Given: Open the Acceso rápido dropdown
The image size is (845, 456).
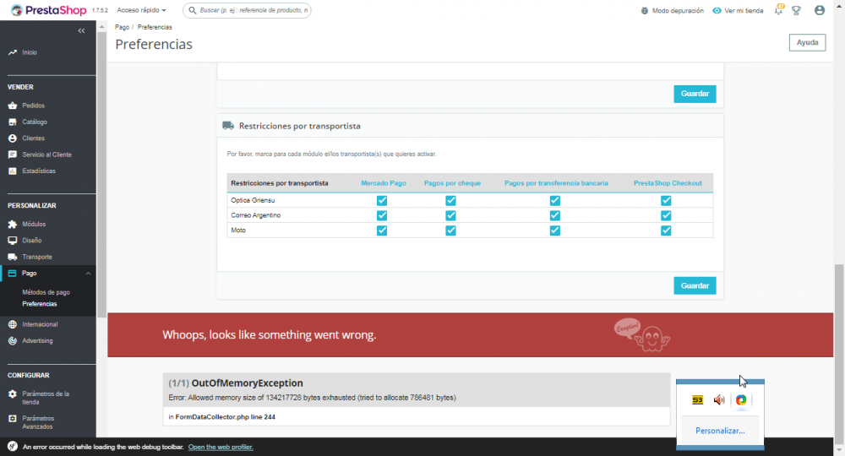Looking at the screenshot, I should (142, 10).
